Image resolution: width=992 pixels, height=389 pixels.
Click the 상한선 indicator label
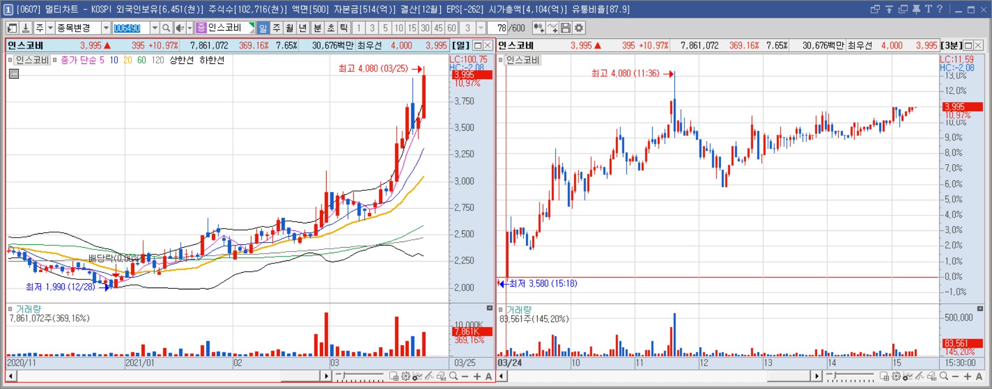(x=182, y=60)
